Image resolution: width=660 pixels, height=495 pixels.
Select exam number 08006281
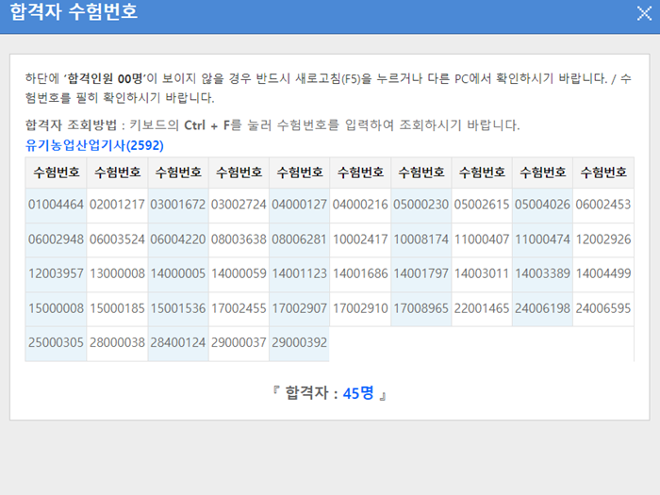click(x=299, y=239)
